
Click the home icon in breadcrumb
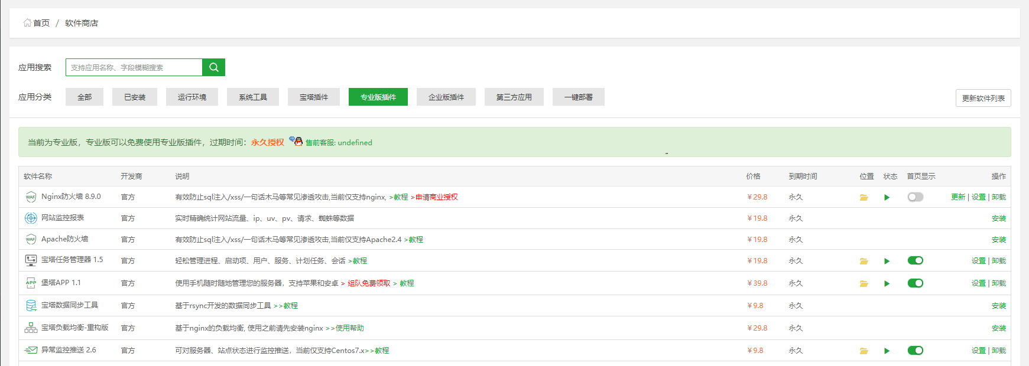point(27,23)
